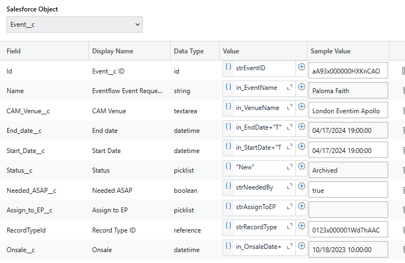Click curly braces icon in Status__c row
This screenshot has height=263, width=405.
tap(228, 166)
